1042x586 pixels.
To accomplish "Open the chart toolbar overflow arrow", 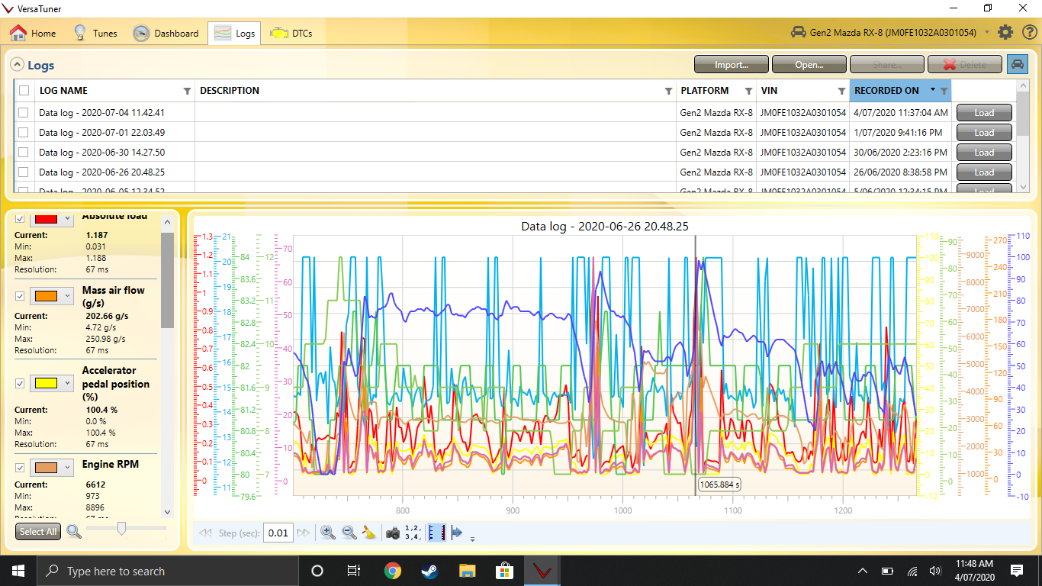I will [472, 539].
